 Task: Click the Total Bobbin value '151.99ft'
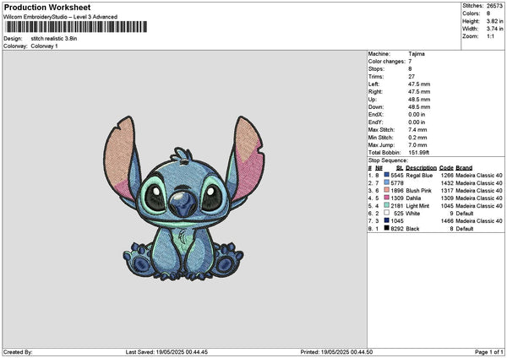coord(419,153)
